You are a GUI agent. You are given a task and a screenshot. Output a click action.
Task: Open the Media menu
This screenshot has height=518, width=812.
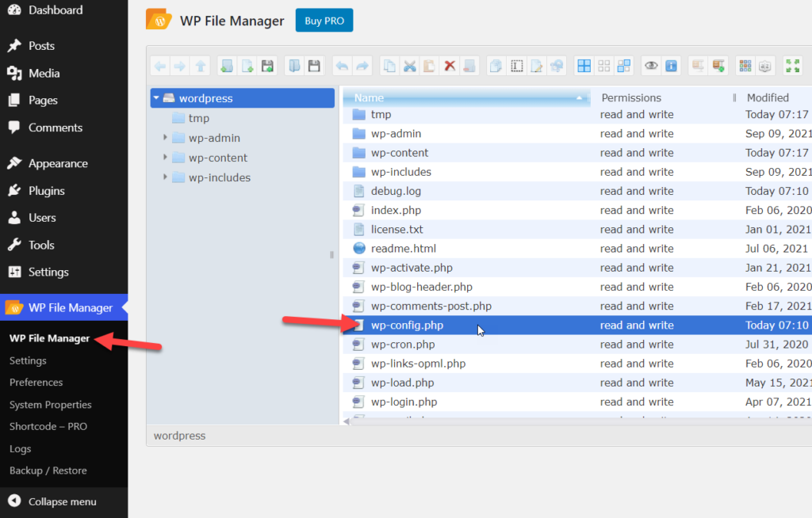(x=44, y=73)
